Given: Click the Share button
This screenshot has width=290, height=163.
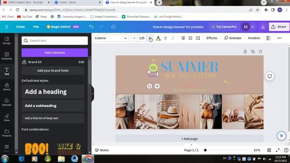Looking at the screenshot, I should (x=279, y=27).
